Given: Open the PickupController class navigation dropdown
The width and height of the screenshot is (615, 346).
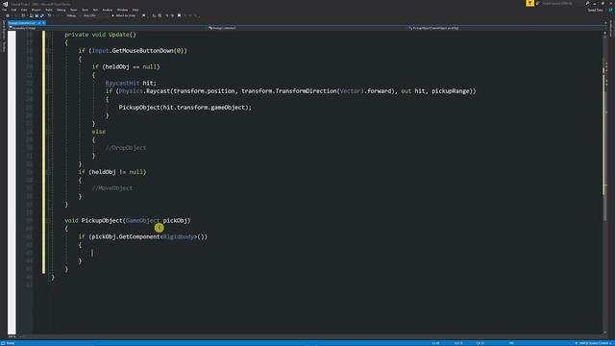Looking at the screenshot, I should 307,28.
